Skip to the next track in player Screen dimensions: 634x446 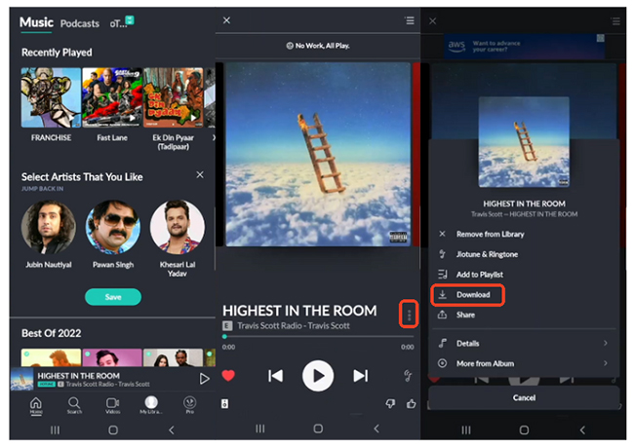360,376
